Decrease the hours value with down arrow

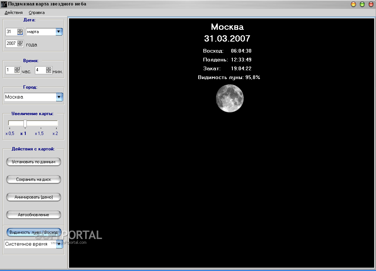pyautogui.click(x=17, y=72)
